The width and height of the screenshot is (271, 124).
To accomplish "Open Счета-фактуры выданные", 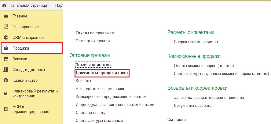I will pyautogui.click(x=99, y=120).
